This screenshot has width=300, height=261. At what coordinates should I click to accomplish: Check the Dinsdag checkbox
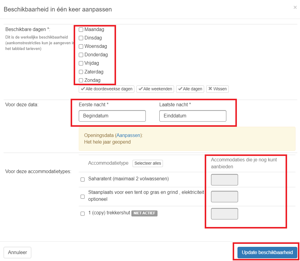click(81, 38)
